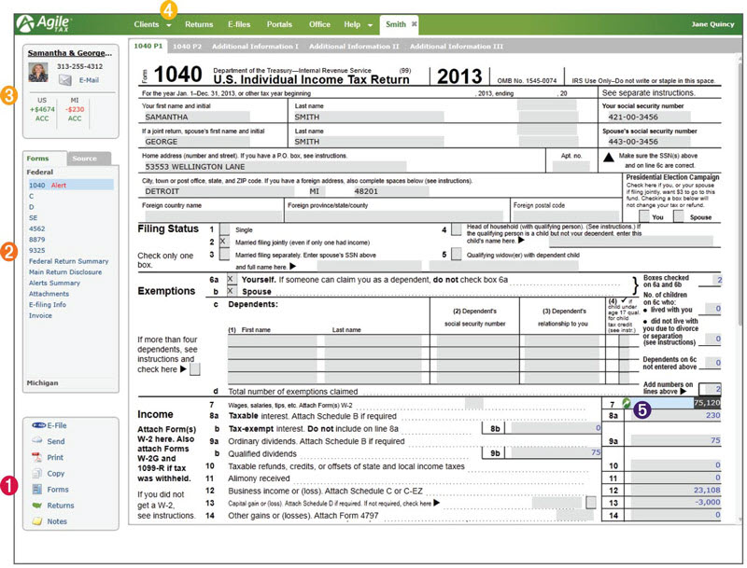This screenshot has width=747, height=568.
Task: Check the Single filing status box
Action: pyautogui.click(x=224, y=229)
